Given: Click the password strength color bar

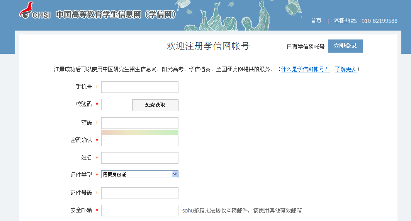Looking at the screenshot, I should coord(139,132).
